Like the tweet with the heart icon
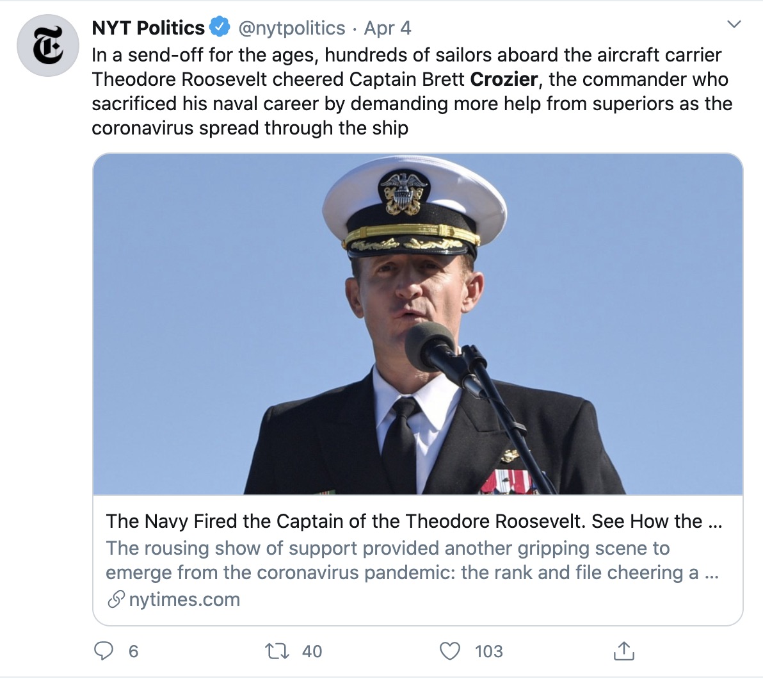This screenshot has height=679, width=763. (450, 651)
